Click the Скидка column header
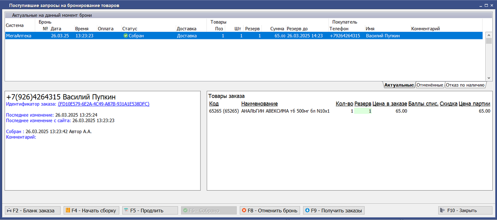The image size is (497, 220). [449, 104]
